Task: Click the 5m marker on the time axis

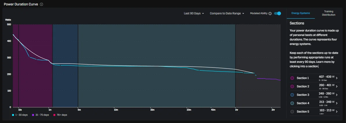Action: pyautogui.click(x=79, y=110)
